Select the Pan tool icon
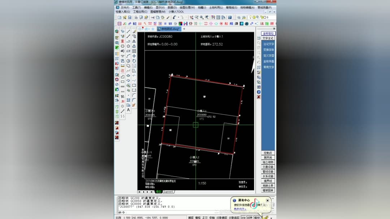This screenshot has width=390, height=219. (191, 17)
